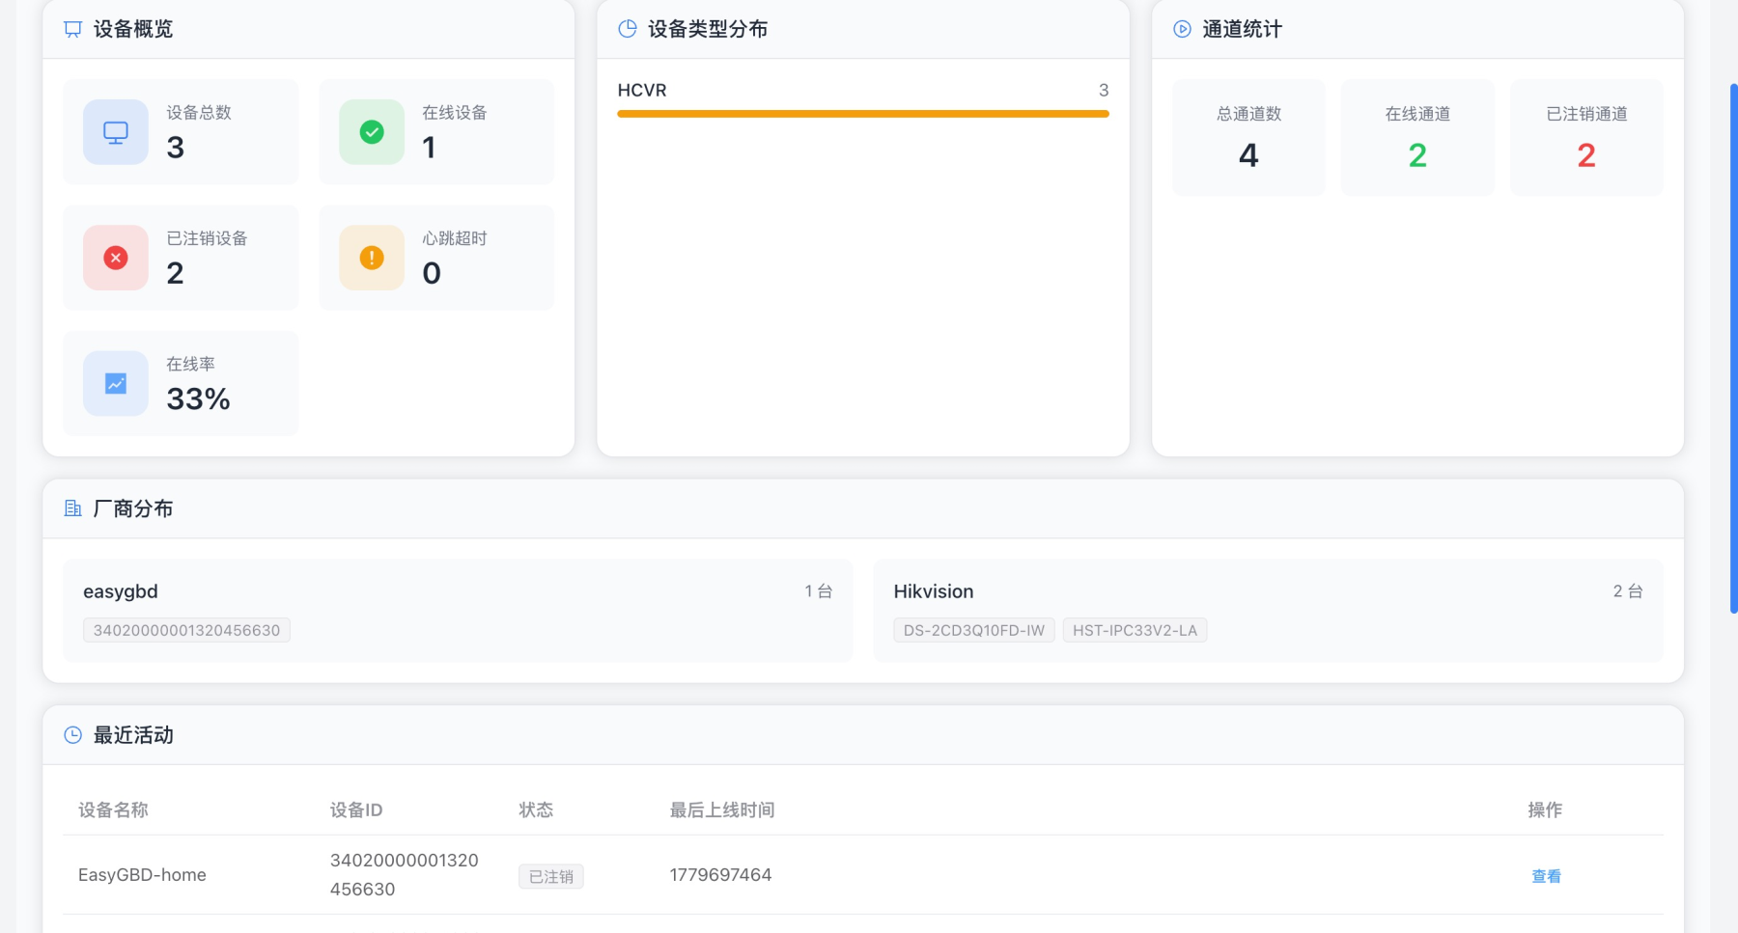Click the 设备类型分布 section title
This screenshot has width=1738, height=933.
click(708, 29)
